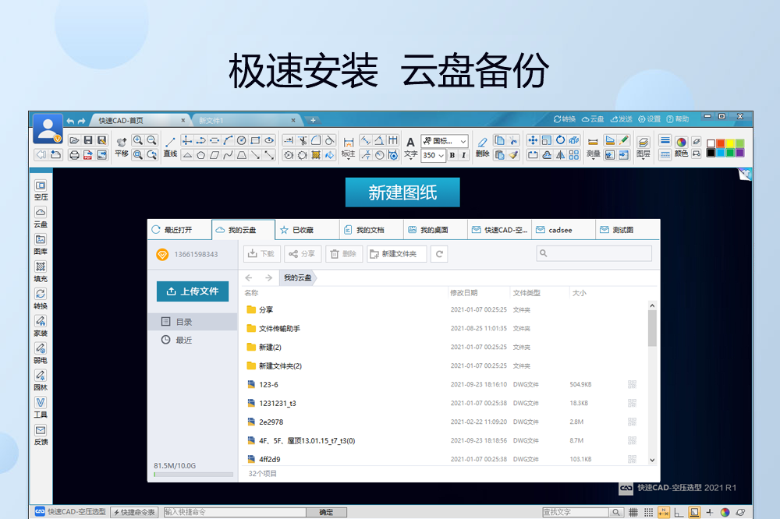Click the 输入快捷命令 command input field

click(x=235, y=512)
